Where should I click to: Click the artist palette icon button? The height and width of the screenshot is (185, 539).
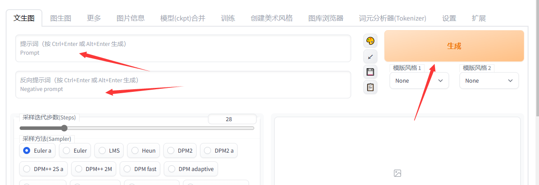[x=370, y=41]
